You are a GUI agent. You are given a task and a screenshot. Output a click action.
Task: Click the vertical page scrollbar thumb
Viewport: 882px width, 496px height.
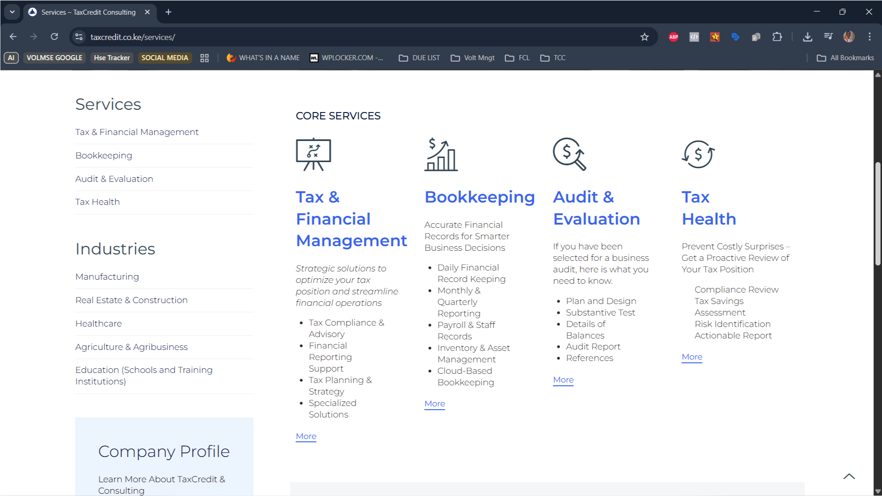tap(878, 214)
